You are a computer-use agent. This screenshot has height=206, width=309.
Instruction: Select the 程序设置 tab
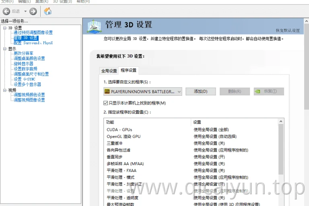[x=128, y=70]
